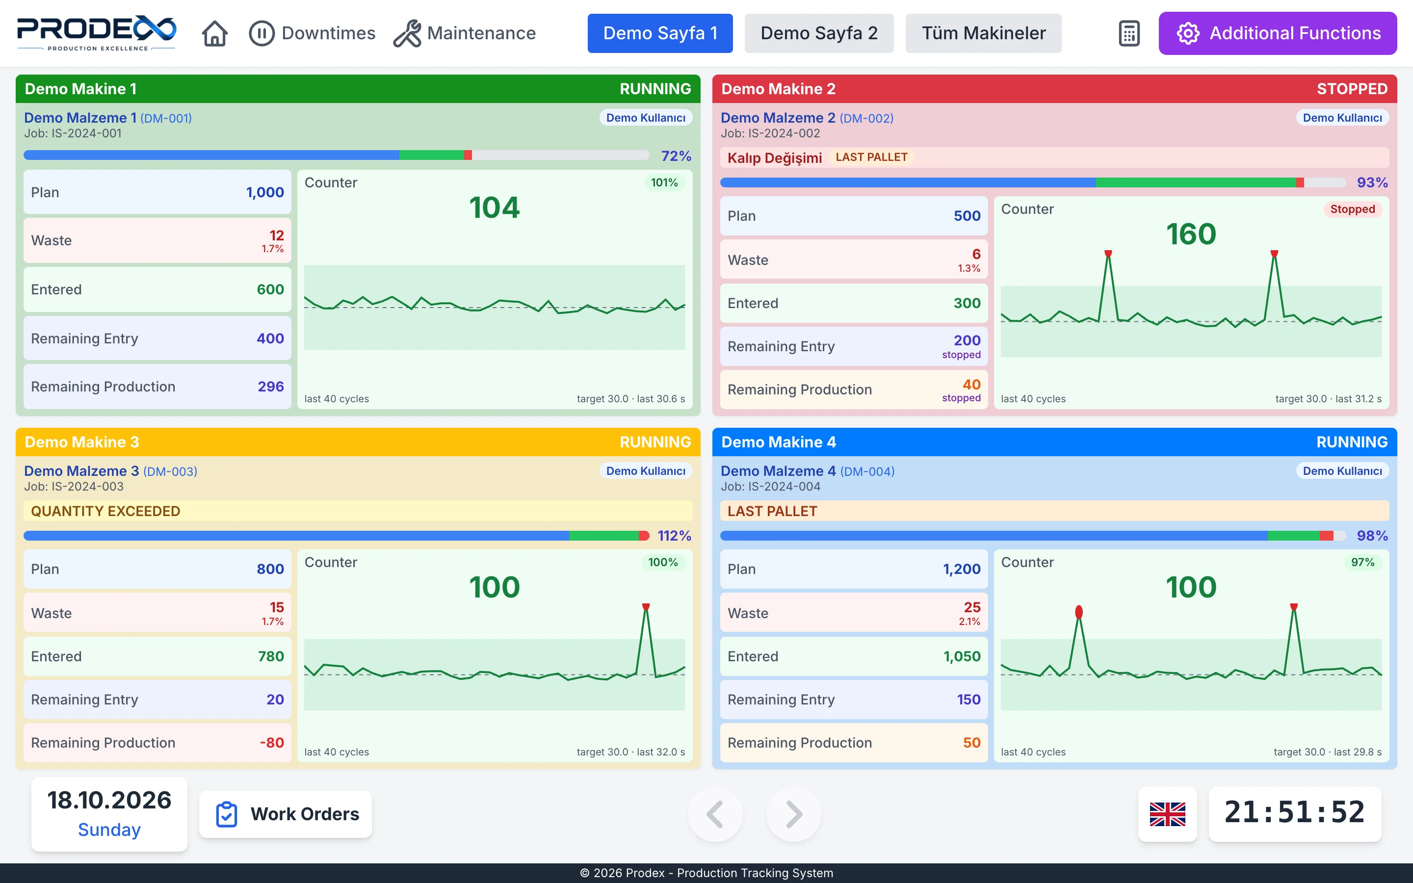Click Demo Makine 1 progress bar
This screenshot has height=883, width=1413.
point(336,156)
